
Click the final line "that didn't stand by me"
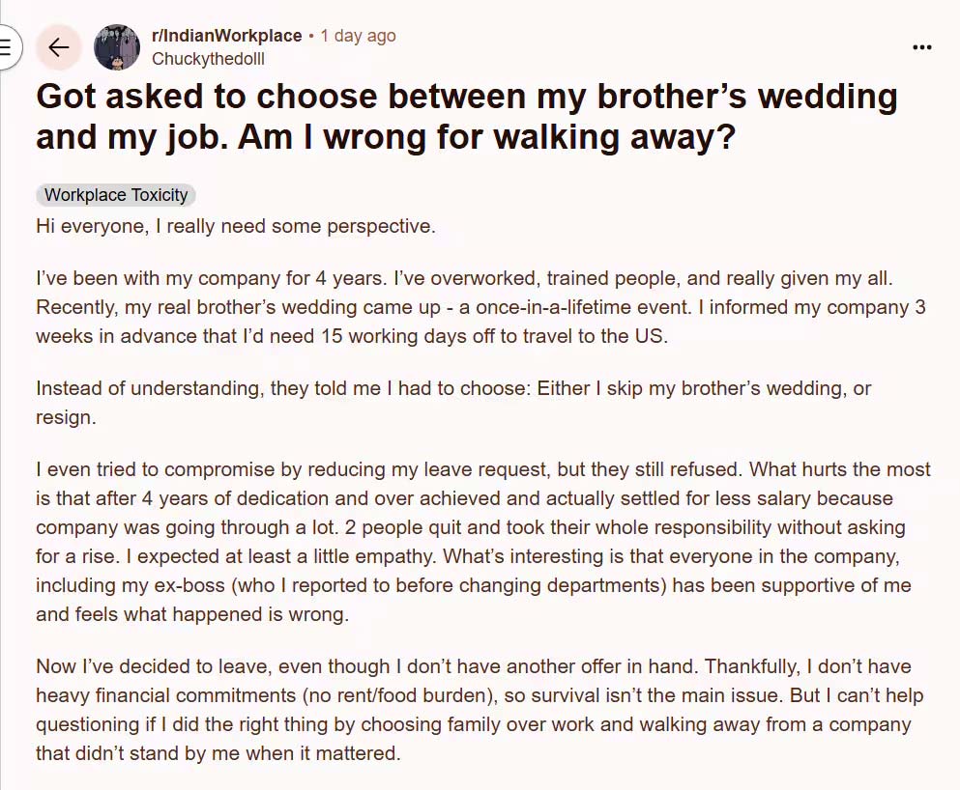click(x=218, y=753)
